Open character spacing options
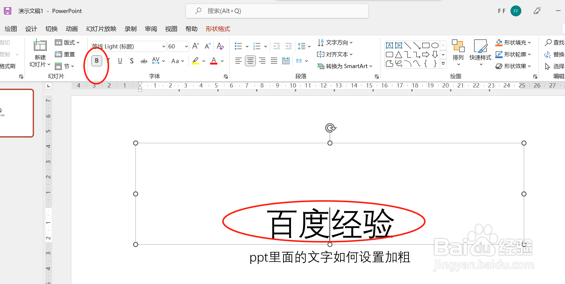This screenshot has width=565, height=284. click(x=158, y=61)
